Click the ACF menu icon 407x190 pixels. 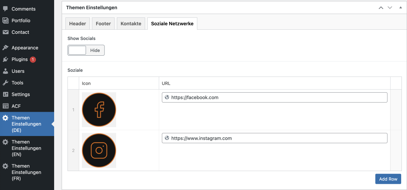click(x=5, y=106)
